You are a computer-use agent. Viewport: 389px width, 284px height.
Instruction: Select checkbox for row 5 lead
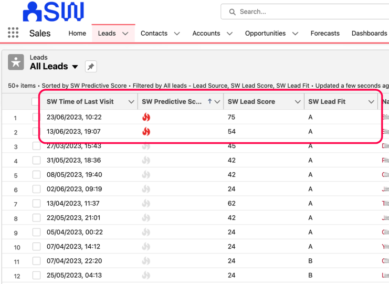click(x=36, y=175)
